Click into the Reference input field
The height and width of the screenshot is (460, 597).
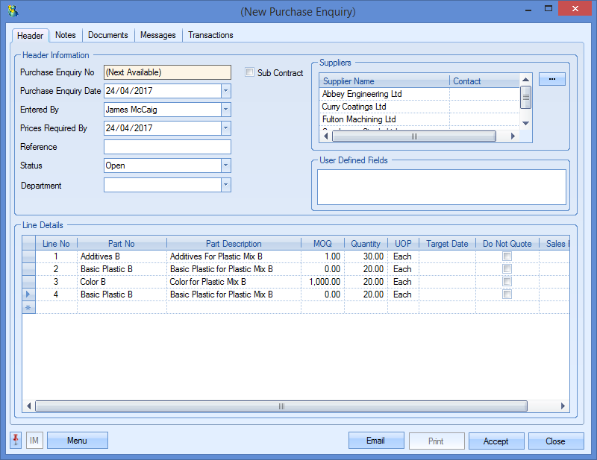pos(167,147)
